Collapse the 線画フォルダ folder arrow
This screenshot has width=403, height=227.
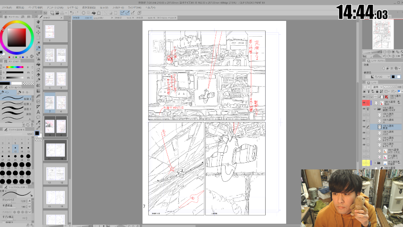(x=375, y=109)
